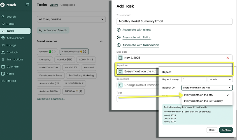Click the bell icon under Reminders
Image resolution: width=237 pixels, height=140 pixels.
[120, 85]
